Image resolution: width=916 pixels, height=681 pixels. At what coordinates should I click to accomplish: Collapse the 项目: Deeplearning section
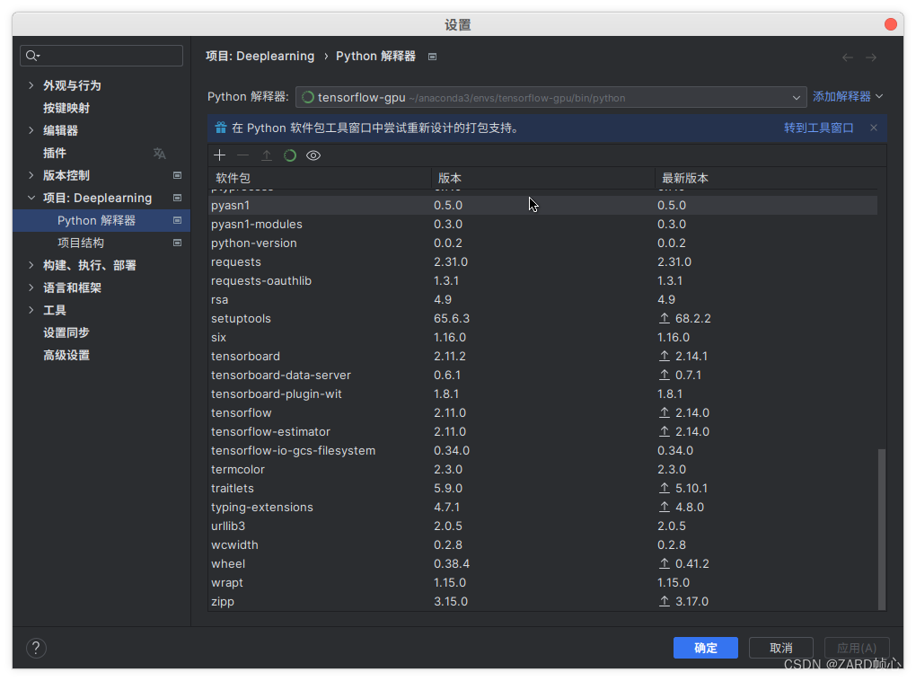click(x=31, y=198)
